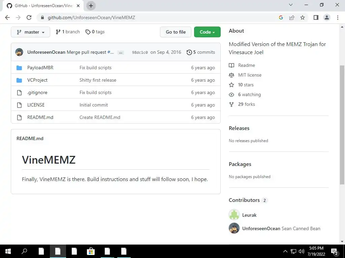Click the Go to file button

point(176,32)
